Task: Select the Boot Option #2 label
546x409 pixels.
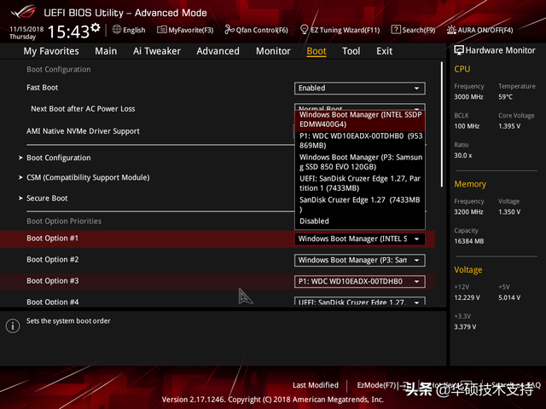Action: click(x=53, y=259)
